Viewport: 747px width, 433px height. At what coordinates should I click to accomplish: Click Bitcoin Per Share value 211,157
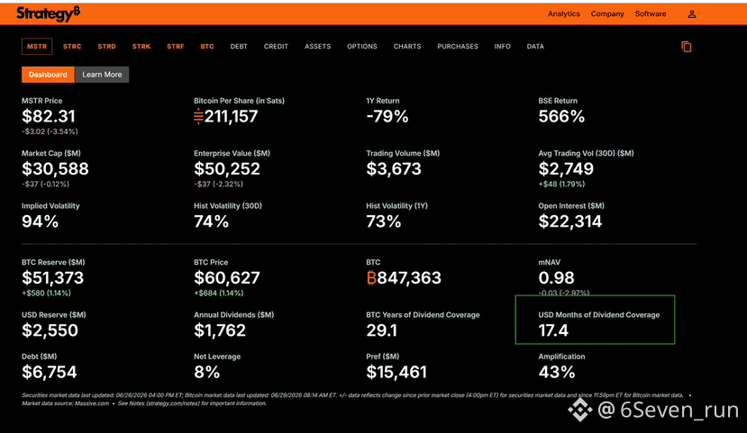[x=226, y=116]
